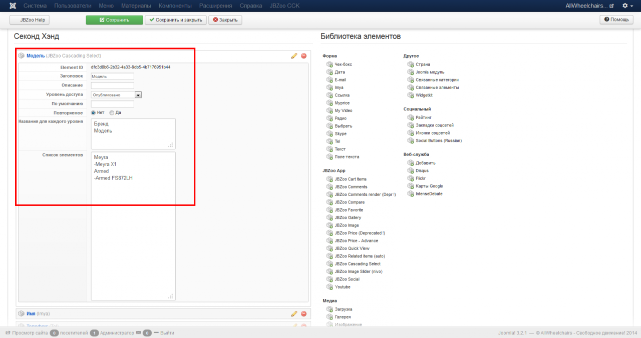Remove the Имя element via red icon
The image size is (641, 338).
coord(303,314)
